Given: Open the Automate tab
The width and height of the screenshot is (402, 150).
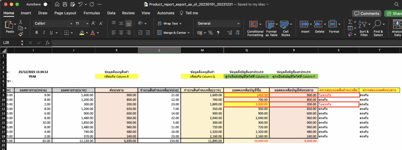Looking at the screenshot, I should [166, 13].
